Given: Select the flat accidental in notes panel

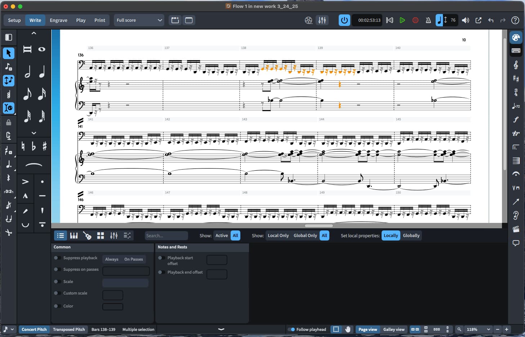Looking at the screenshot, I should (34, 146).
